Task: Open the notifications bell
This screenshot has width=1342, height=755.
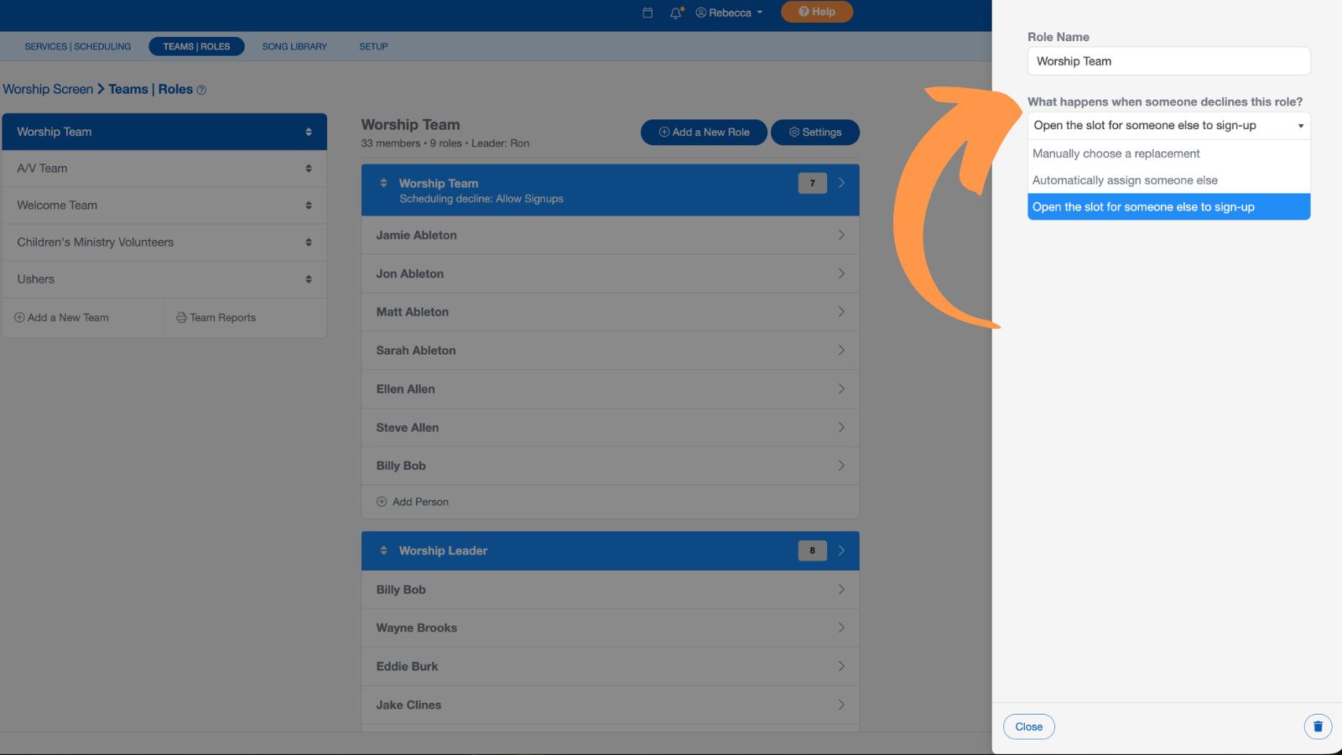Action: (675, 12)
